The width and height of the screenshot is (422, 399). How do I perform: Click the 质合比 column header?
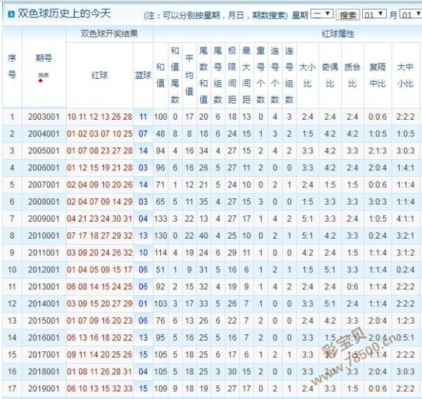pos(352,75)
